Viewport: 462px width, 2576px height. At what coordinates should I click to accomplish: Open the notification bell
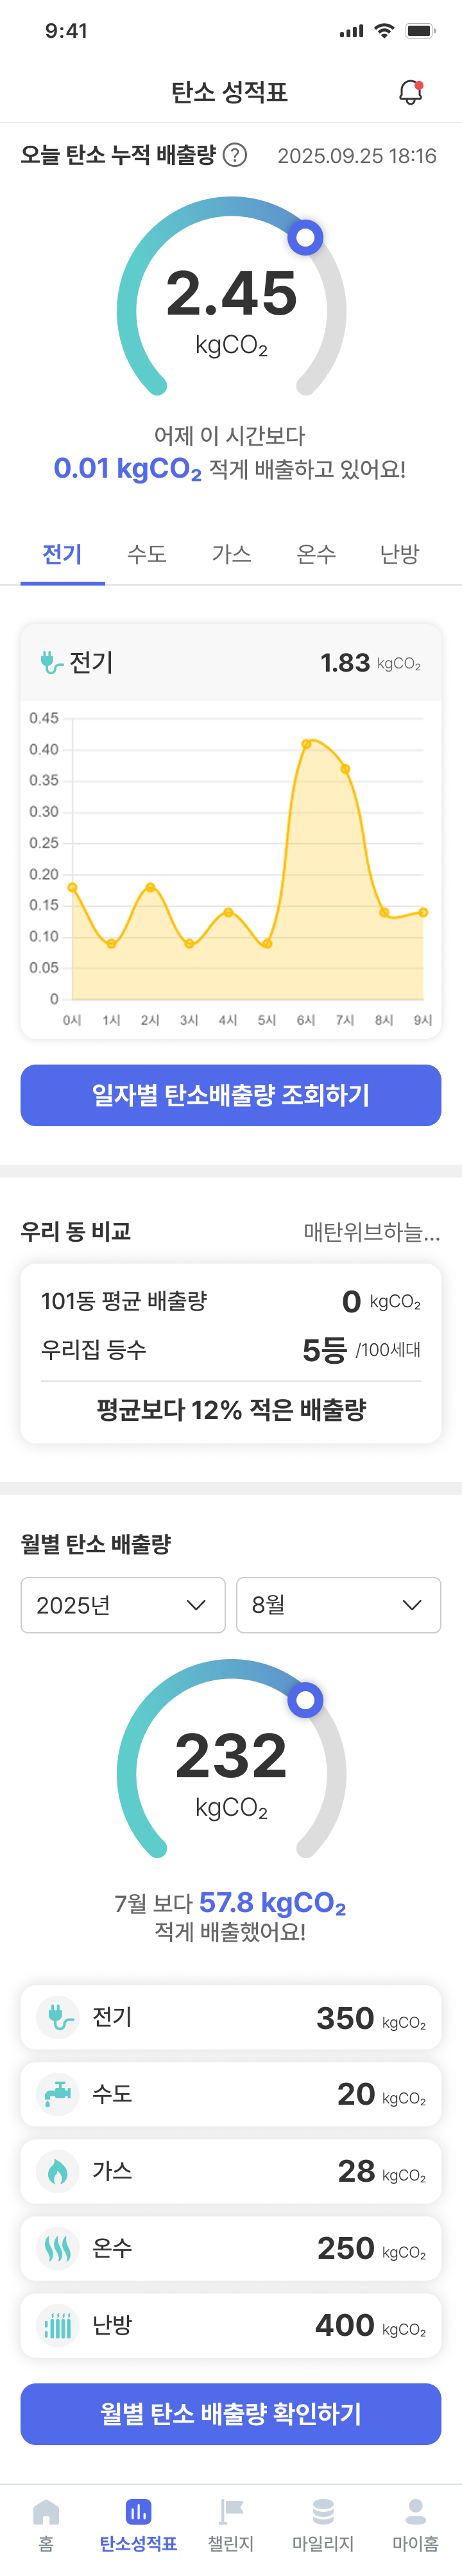click(410, 92)
